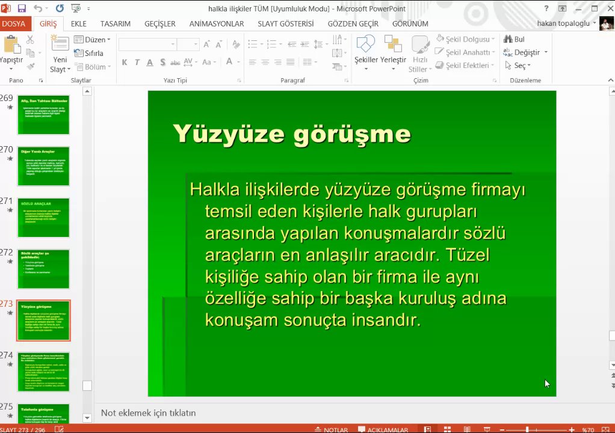615x433 pixels.
Task: Open the Düzen layout dropdown
Action: click(x=92, y=40)
